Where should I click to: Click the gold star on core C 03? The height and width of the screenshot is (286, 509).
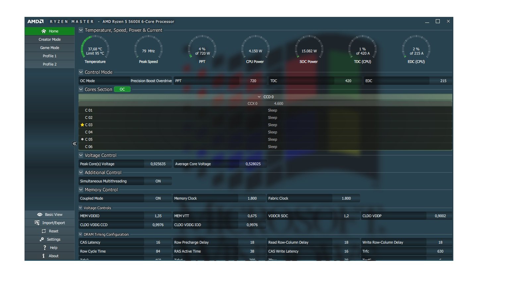click(82, 125)
